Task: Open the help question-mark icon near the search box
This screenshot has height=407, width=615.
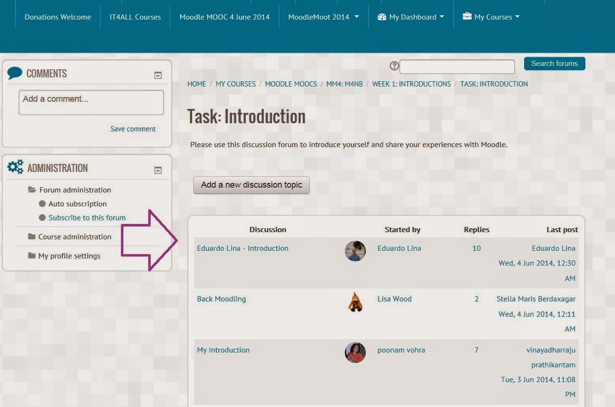Action: click(394, 66)
